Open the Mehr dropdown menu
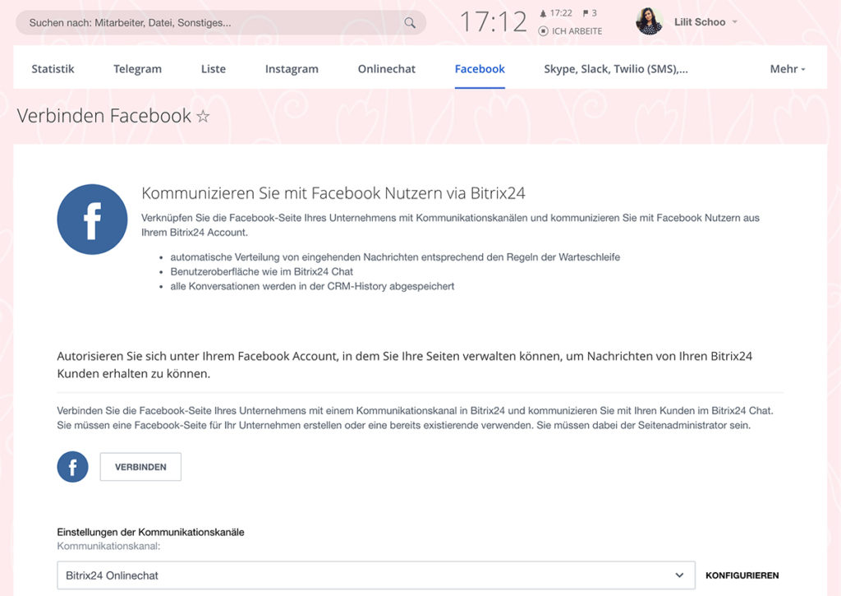Viewport: 841px width, 596px height. point(788,69)
